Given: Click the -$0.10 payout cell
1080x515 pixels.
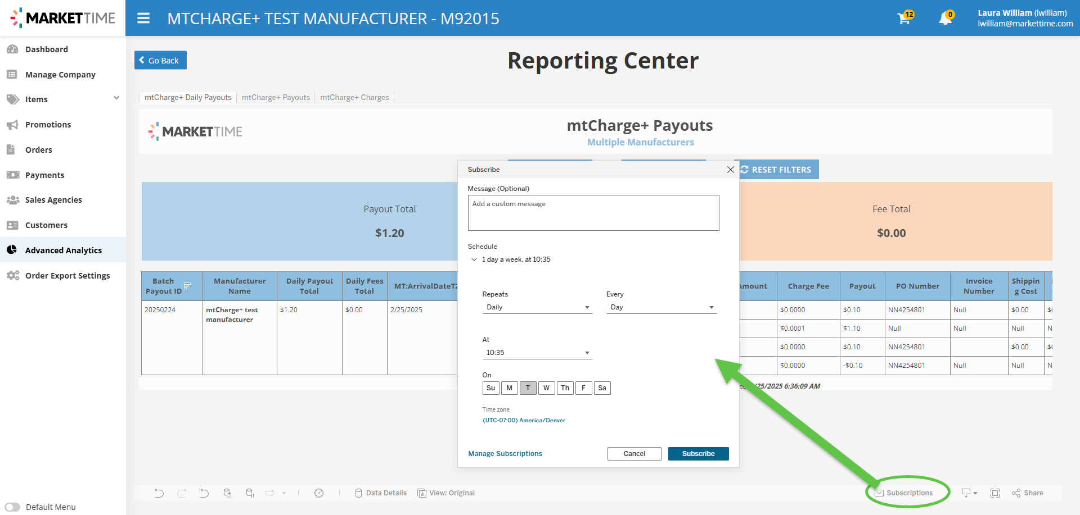Looking at the screenshot, I should click(862, 366).
